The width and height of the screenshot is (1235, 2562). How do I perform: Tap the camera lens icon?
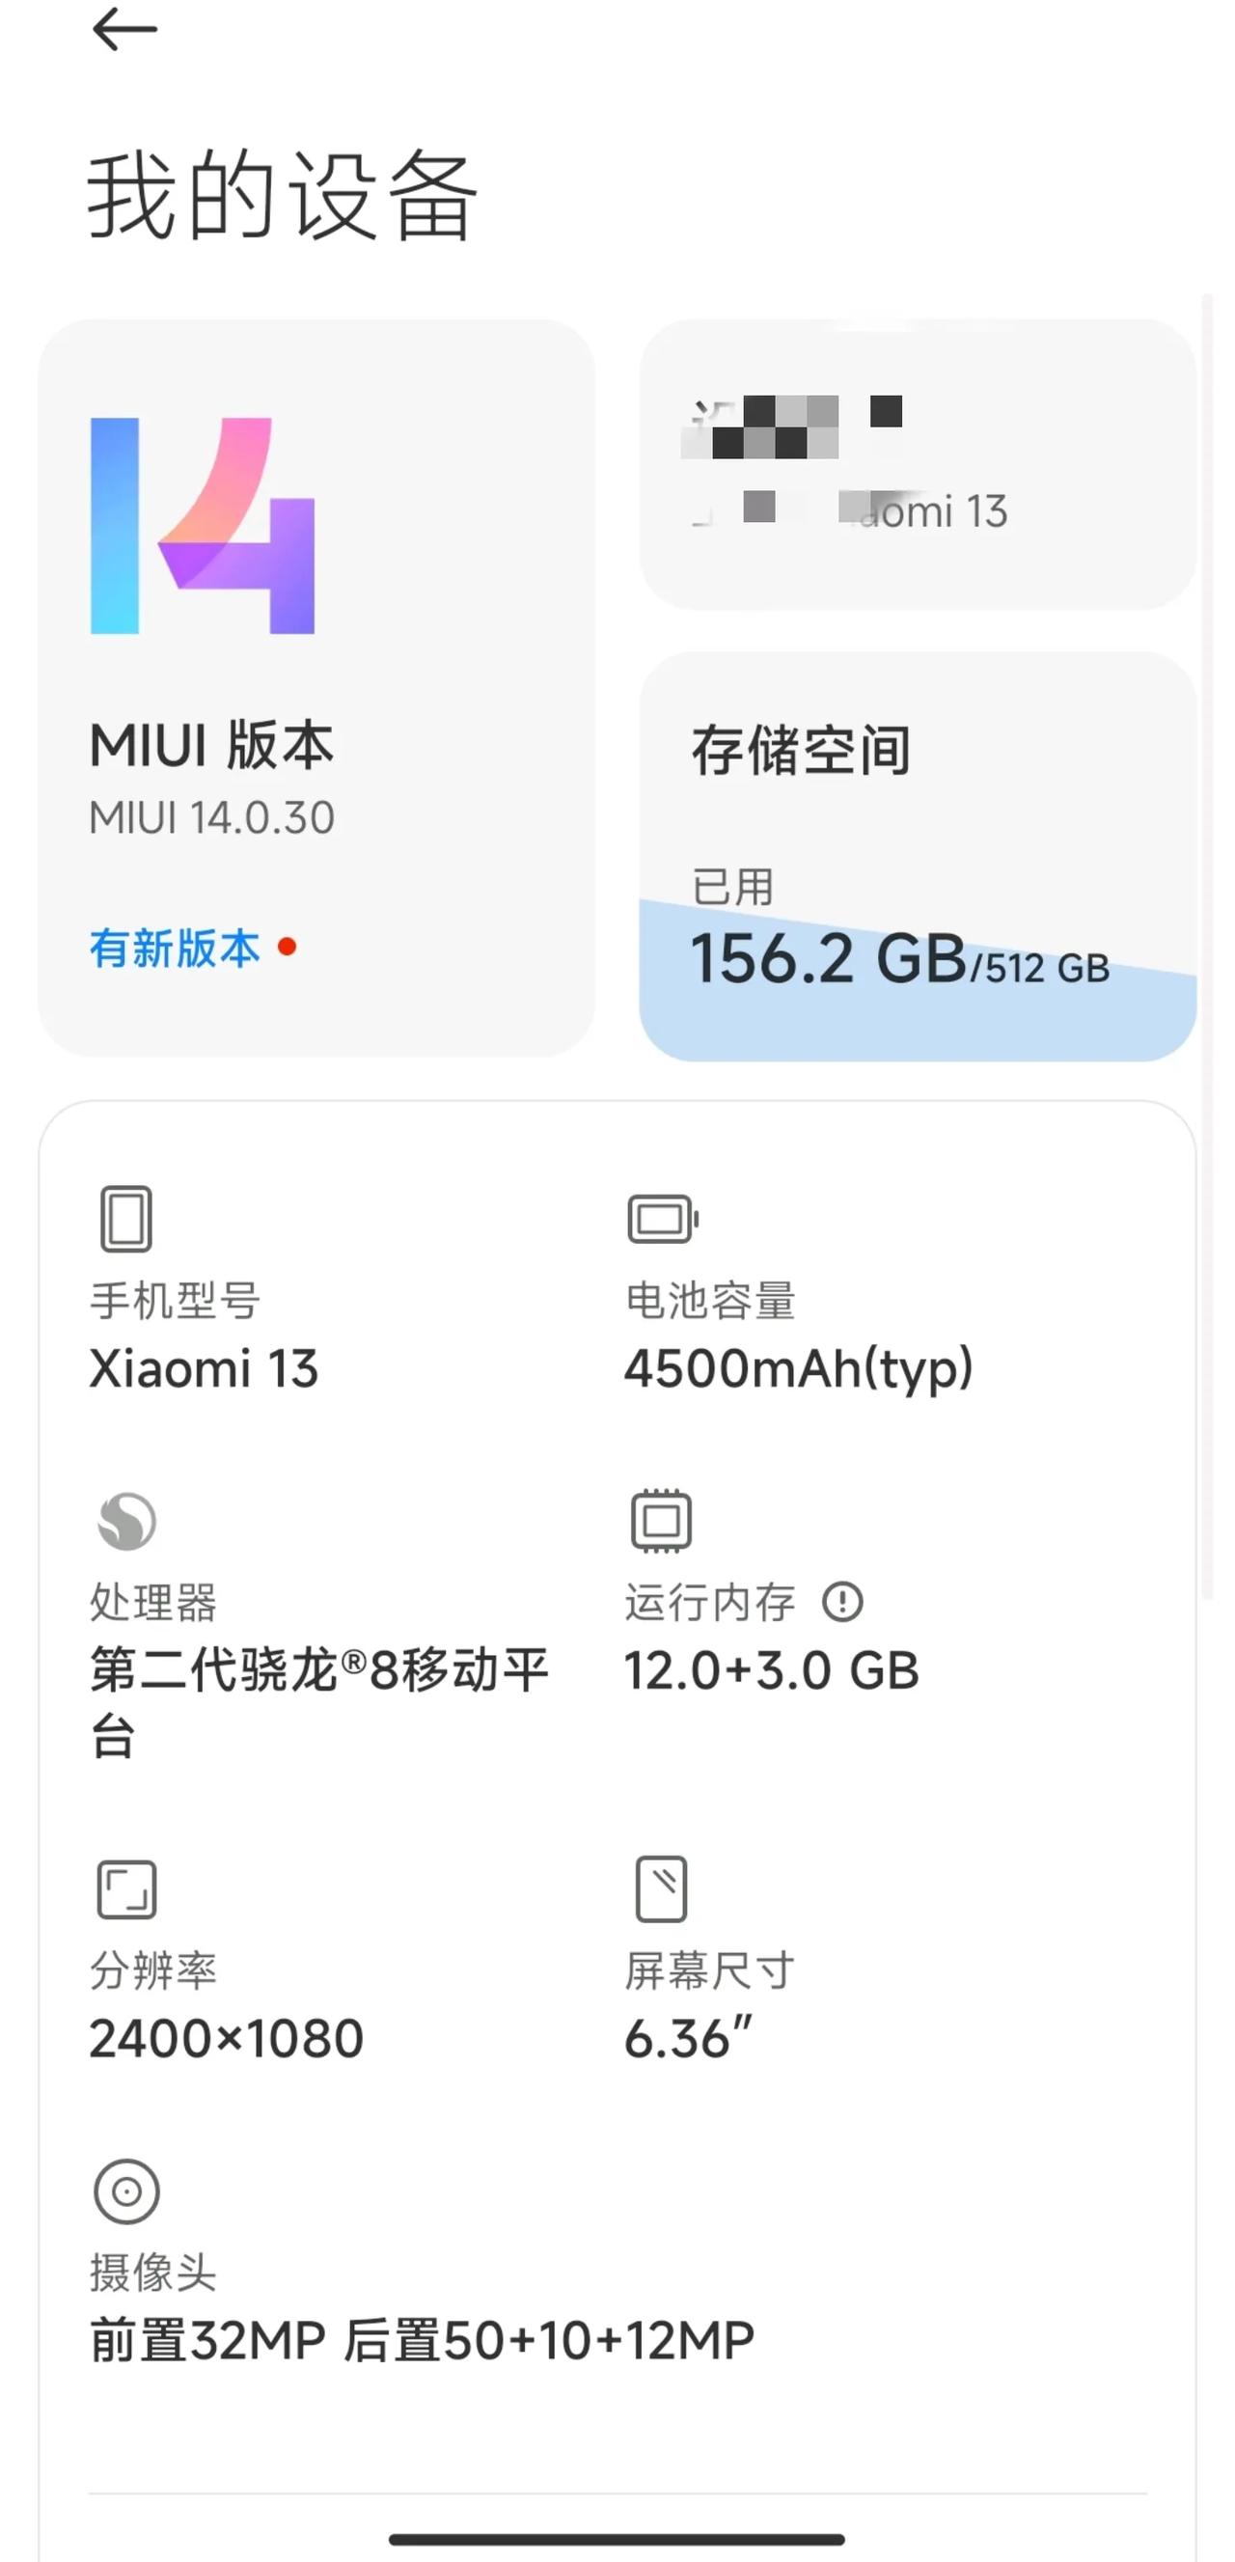(x=126, y=2191)
